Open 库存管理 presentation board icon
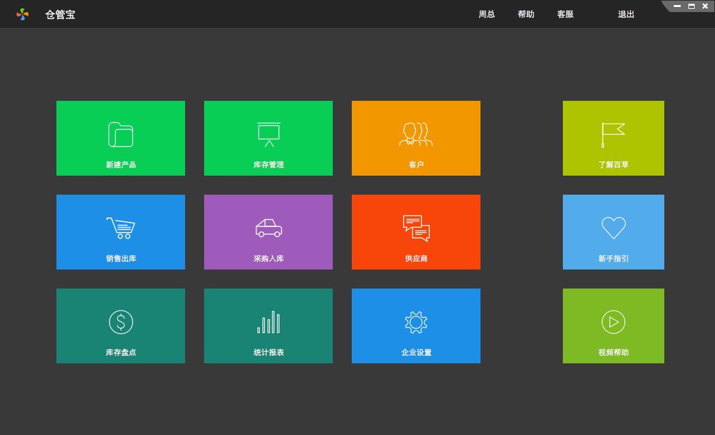Image resolution: width=715 pixels, height=435 pixels. tap(268, 134)
